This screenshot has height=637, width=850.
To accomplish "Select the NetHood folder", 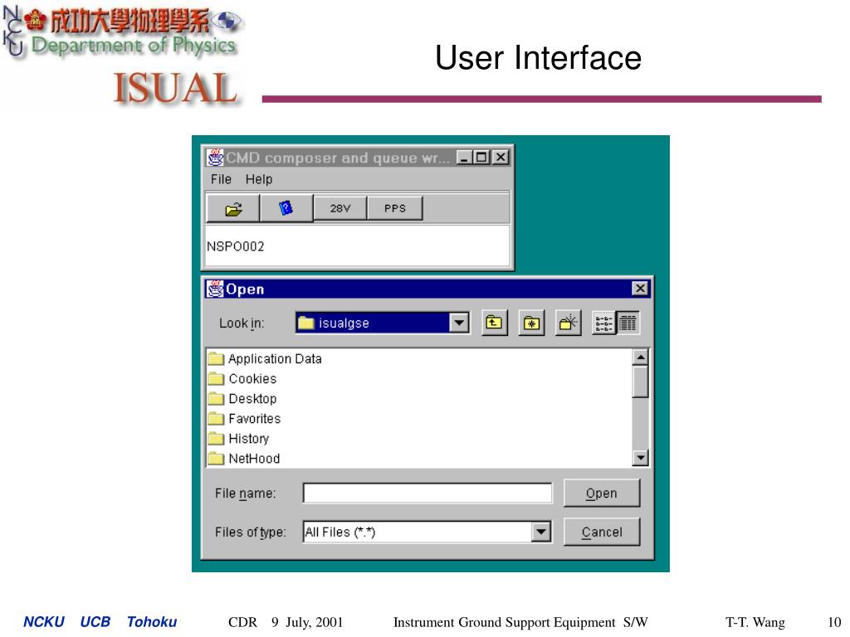I will [x=244, y=459].
